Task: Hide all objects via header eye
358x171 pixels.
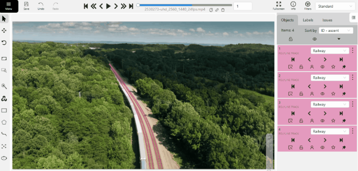Action: coord(314,39)
